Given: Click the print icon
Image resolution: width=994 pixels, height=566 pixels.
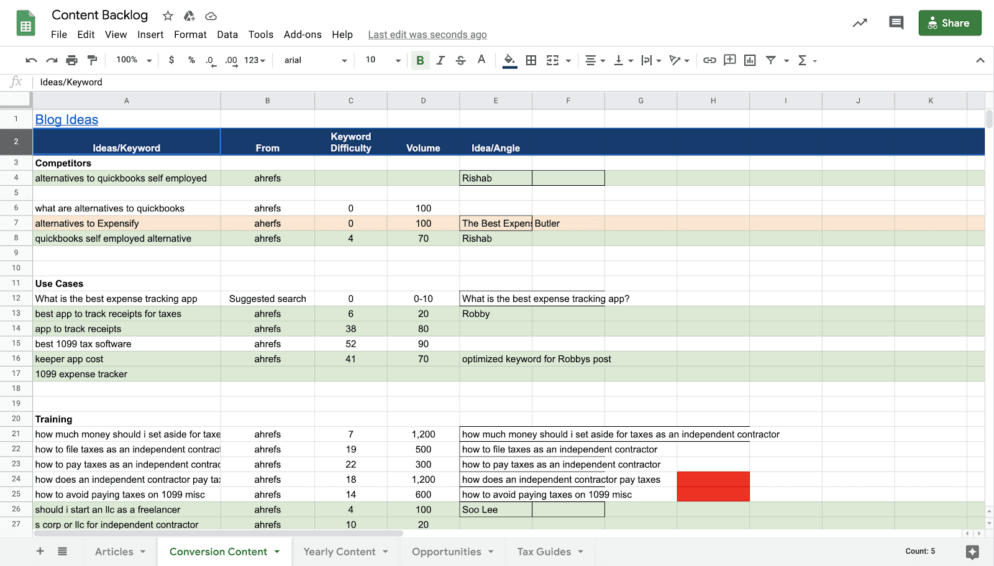Looking at the screenshot, I should click(x=72, y=60).
